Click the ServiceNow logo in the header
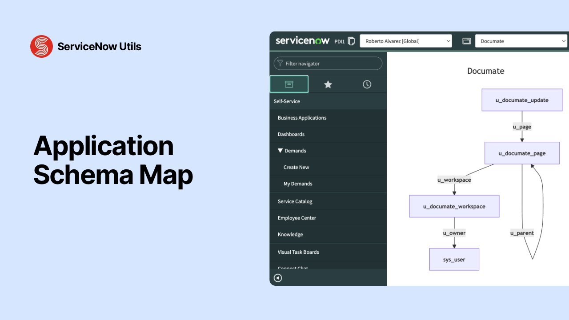 [x=302, y=41]
